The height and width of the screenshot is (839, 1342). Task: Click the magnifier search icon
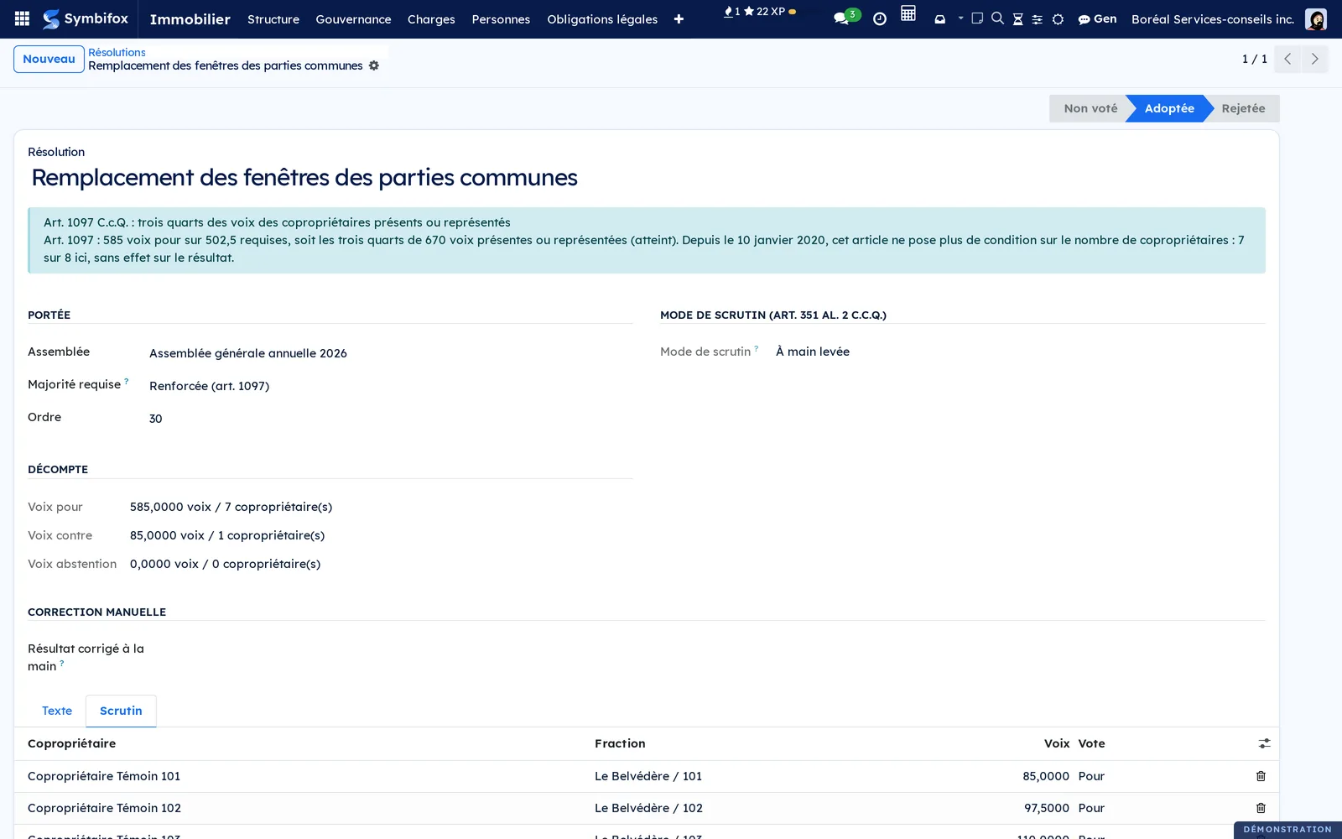[997, 18]
